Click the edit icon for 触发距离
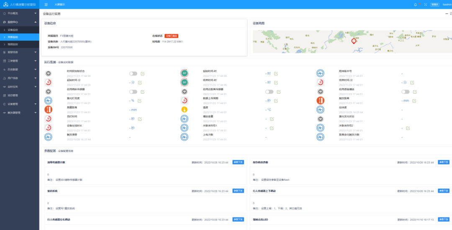This screenshot has height=230, width=452. click(x=414, y=101)
